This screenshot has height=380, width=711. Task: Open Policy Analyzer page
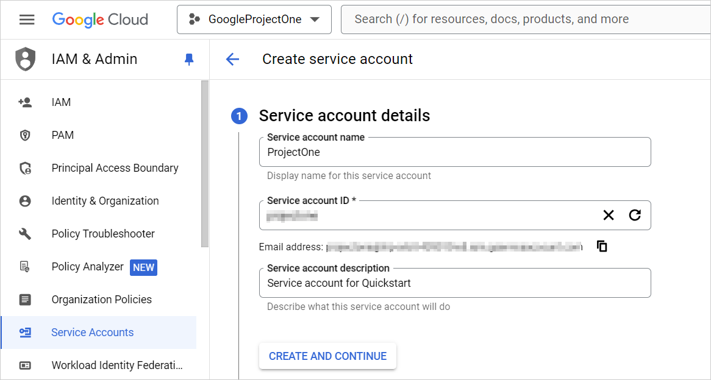[87, 267]
